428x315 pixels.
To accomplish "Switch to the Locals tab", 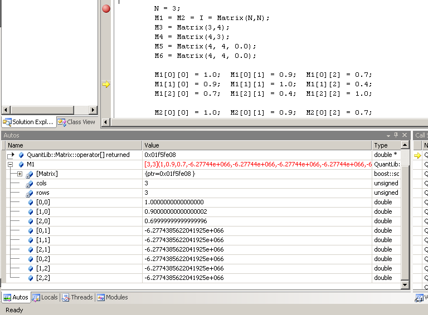I will (45, 298).
